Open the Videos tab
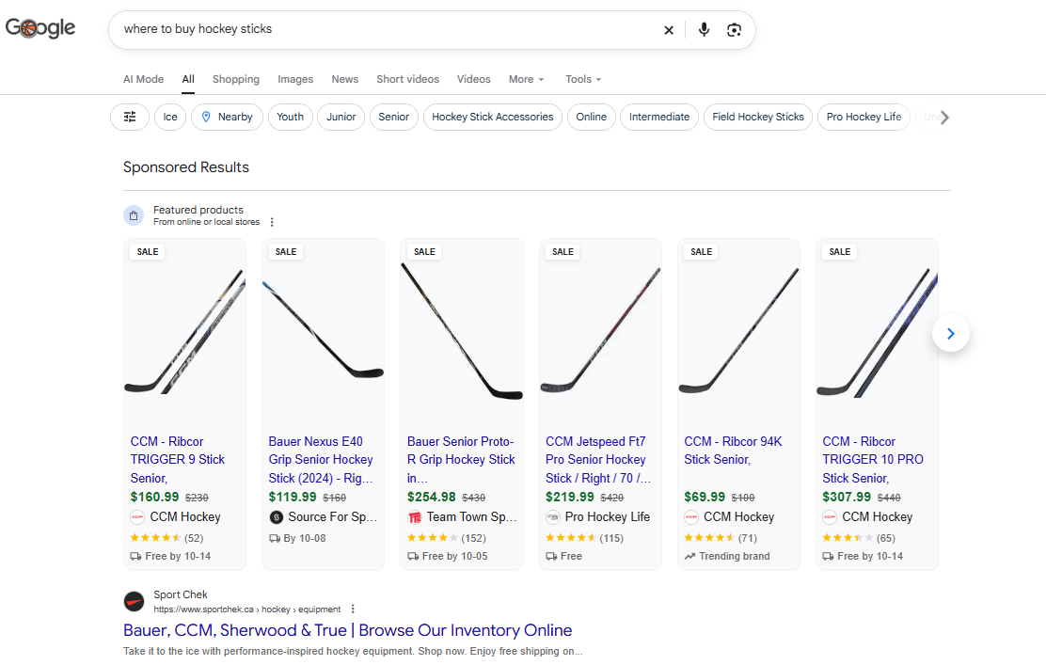 point(474,79)
